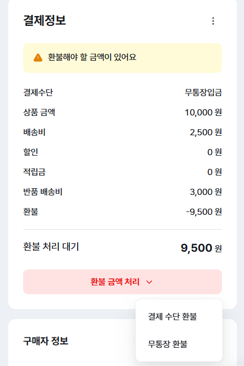Click the 배송비 2,500 원 amount
Viewport: 244px width, 366px height.
tap(206, 132)
